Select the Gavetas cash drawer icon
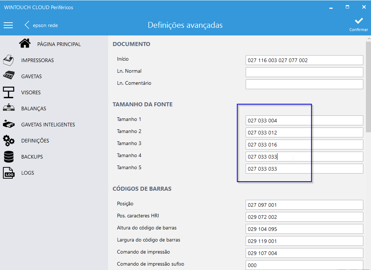This screenshot has height=270, width=371. pos(9,76)
